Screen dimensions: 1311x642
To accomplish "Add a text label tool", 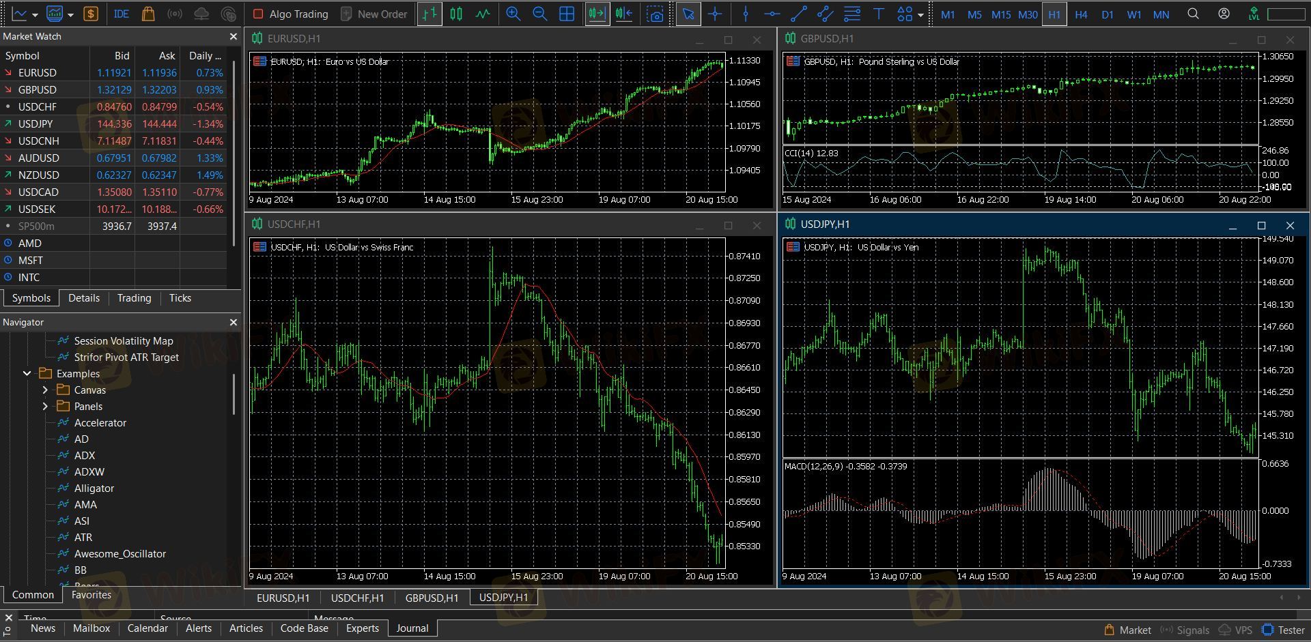I will point(879,14).
